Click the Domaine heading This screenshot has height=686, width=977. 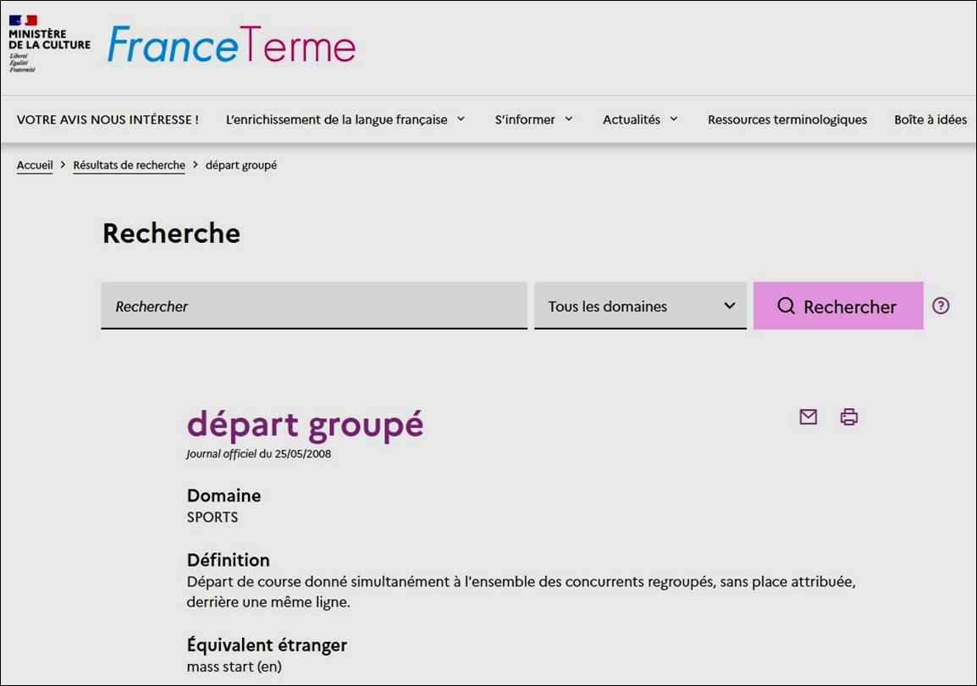pyautogui.click(x=224, y=495)
